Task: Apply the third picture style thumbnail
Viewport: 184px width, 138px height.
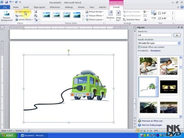Action: tap(67, 15)
